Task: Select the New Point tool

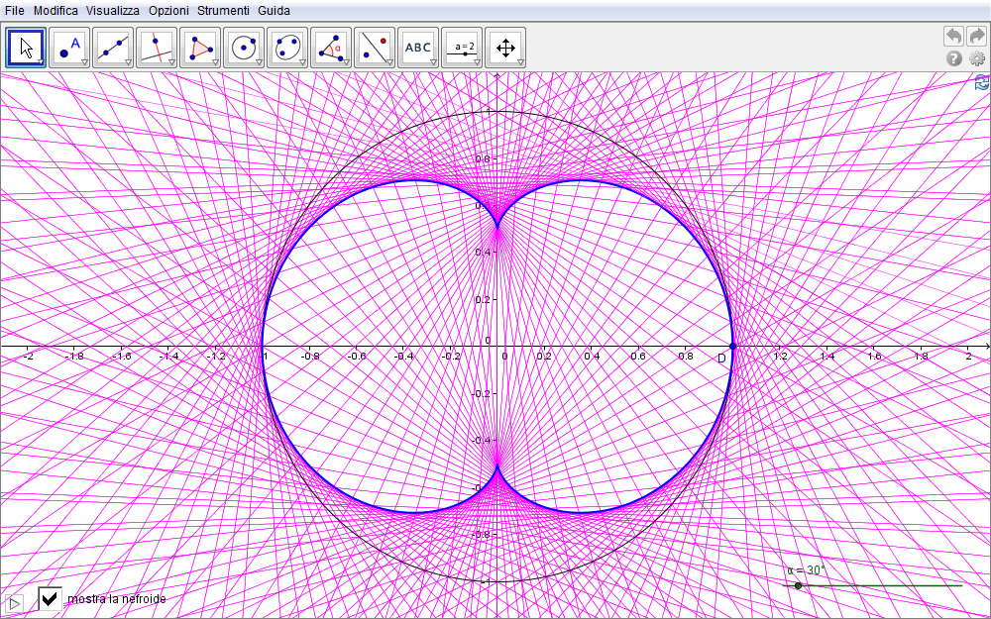Action: pos(69,47)
